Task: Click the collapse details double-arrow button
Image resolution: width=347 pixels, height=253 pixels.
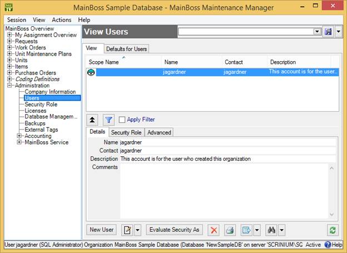Action: [92, 120]
